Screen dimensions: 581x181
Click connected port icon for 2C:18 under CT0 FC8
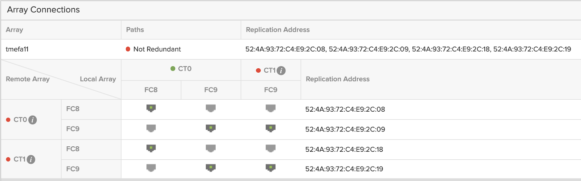pyautogui.click(x=151, y=148)
